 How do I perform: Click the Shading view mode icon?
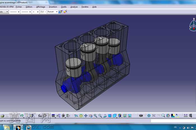(x=120, y=116)
